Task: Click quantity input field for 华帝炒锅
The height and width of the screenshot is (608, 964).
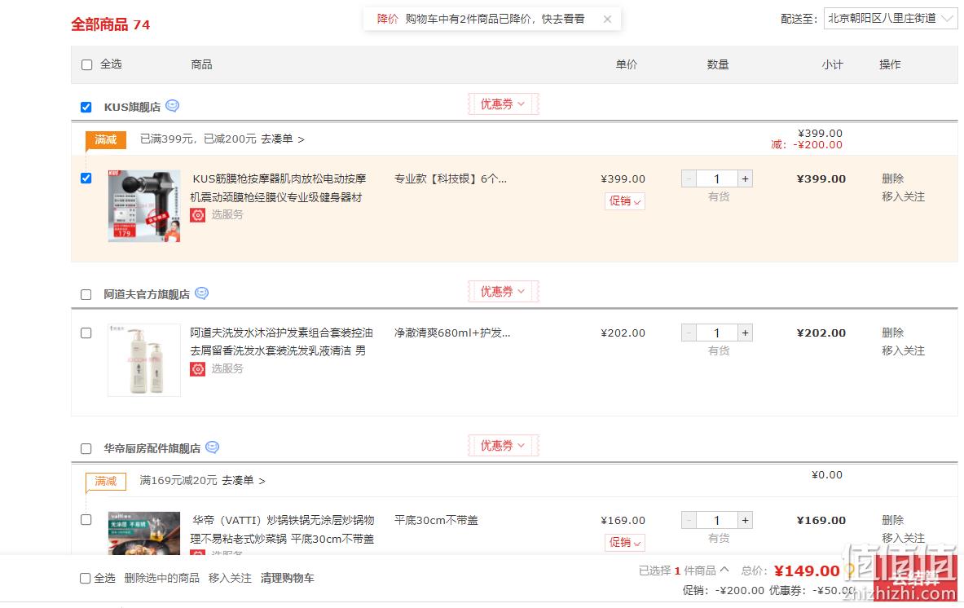Action: (x=717, y=520)
